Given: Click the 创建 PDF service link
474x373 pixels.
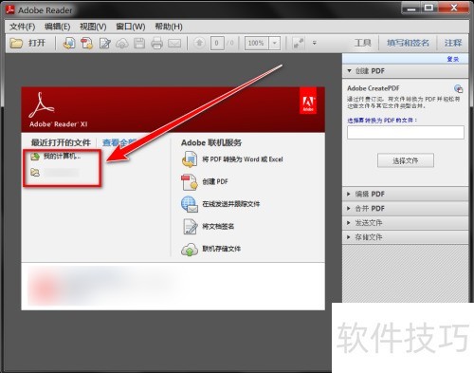Looking at the screenshot, I should point(215,181).
